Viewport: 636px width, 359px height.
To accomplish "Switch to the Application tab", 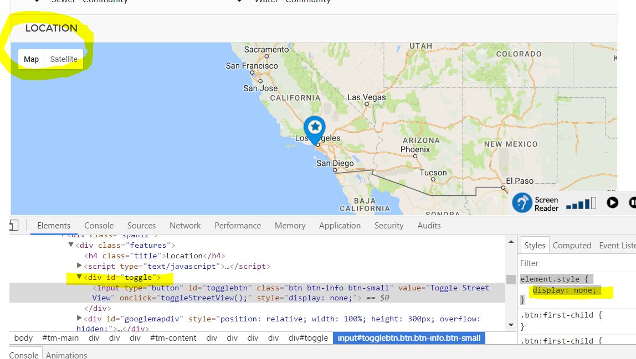I will tap(340, 226).
